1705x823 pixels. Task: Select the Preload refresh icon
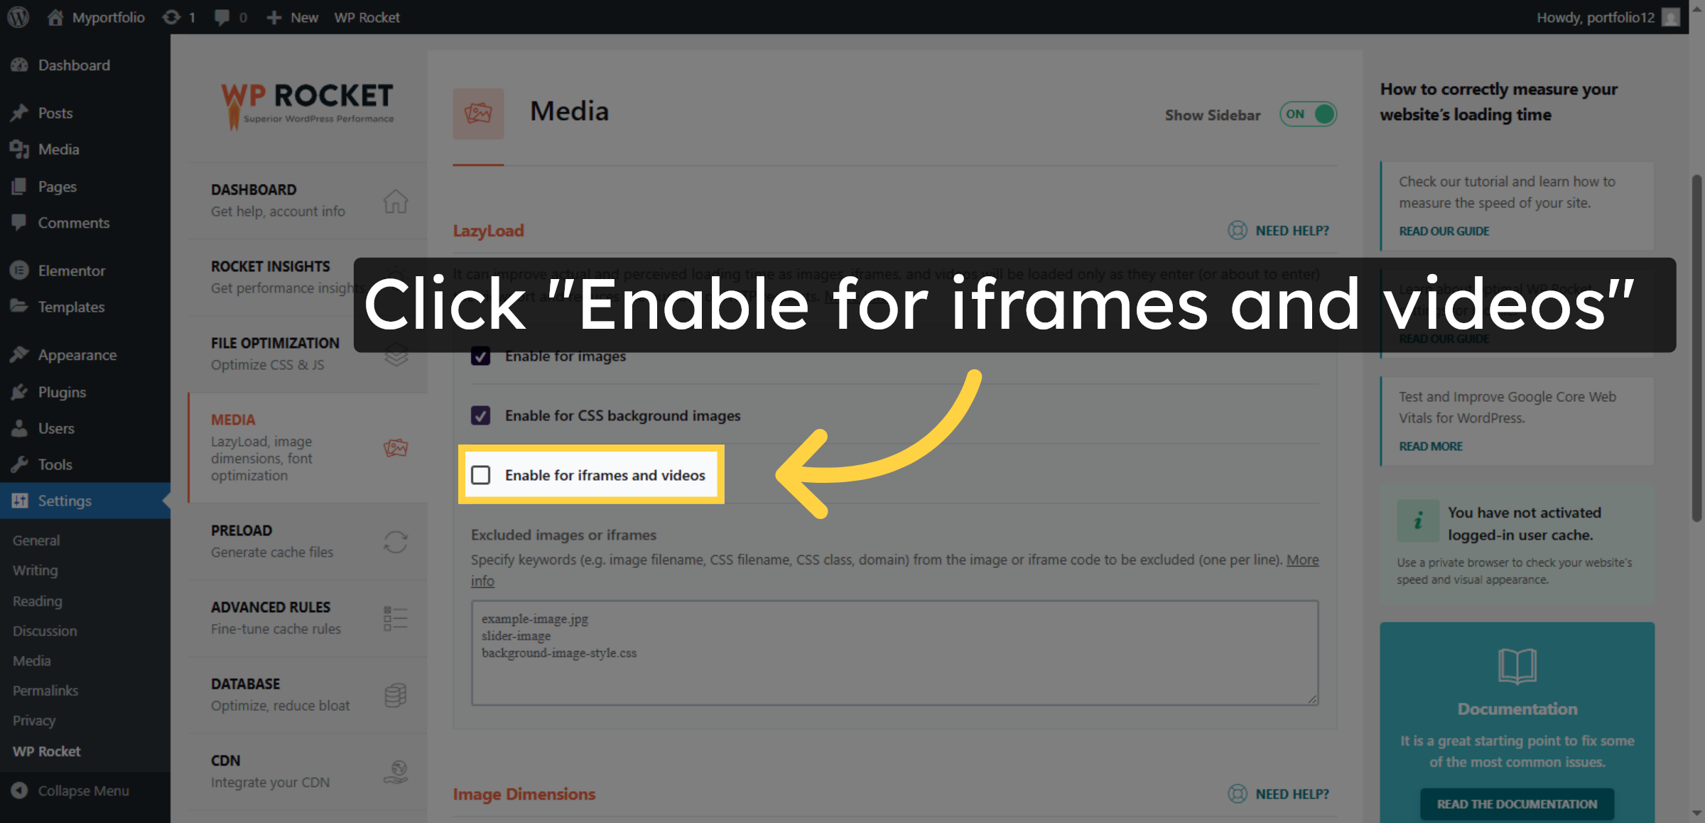point(396,541)
